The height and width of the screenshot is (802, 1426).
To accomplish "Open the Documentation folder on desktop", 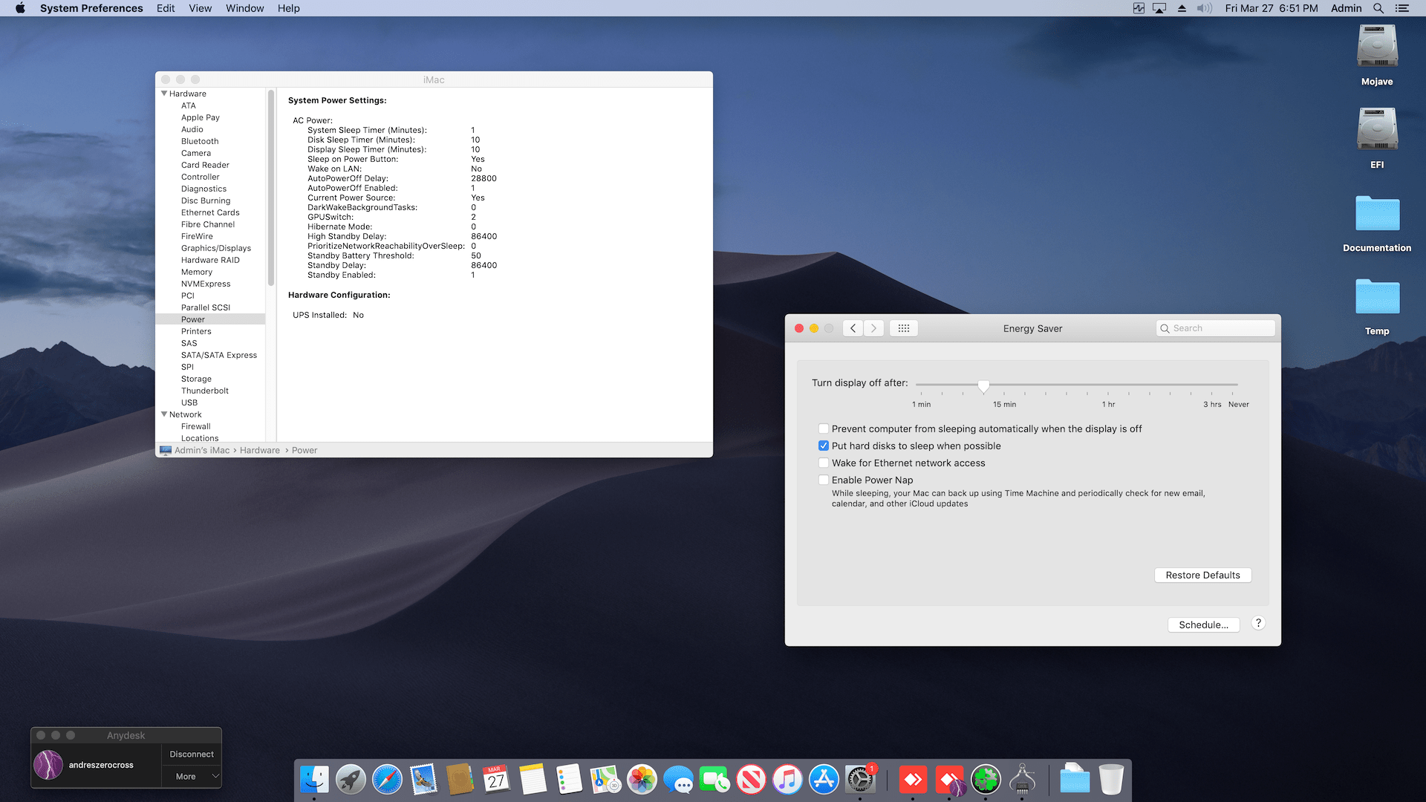I will [x=1376, y=215].
